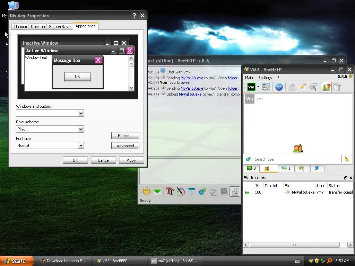This screenshot has height=266, width=355.
Task: Select the MyPal 68.exe transfer row
Action: pyautogui.click(x=298, y=192)
